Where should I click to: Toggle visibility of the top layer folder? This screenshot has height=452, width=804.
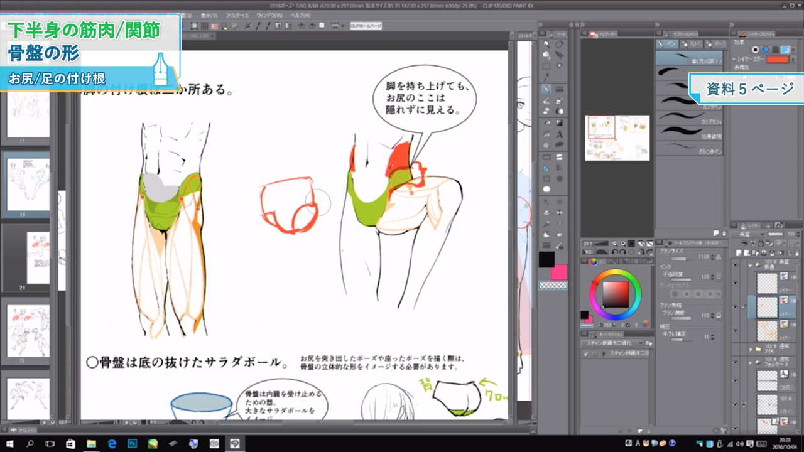click(735, 265)
